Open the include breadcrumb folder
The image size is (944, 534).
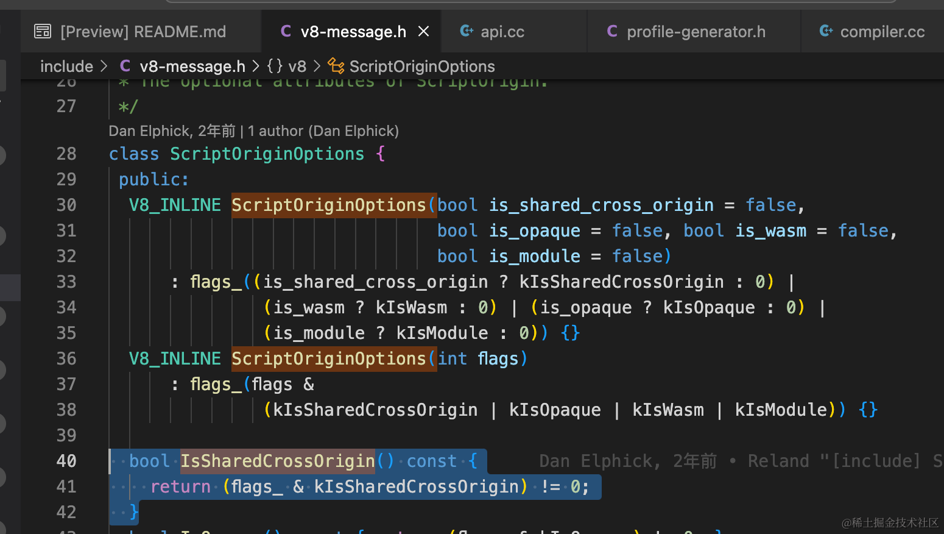pos(66,66)
